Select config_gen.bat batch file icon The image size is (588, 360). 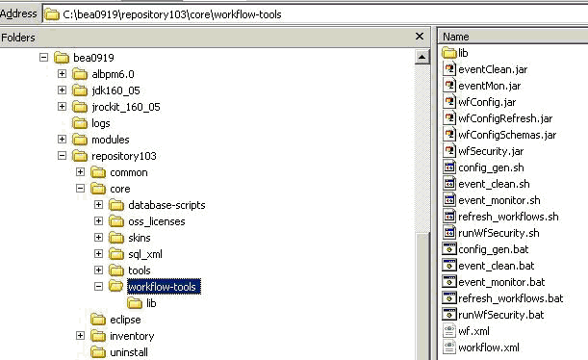pos(449,249)
